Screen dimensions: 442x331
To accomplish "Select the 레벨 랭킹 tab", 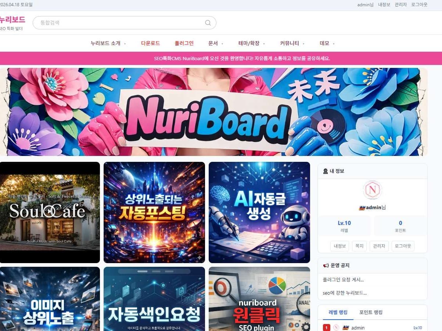I will (x=338, y=312).
